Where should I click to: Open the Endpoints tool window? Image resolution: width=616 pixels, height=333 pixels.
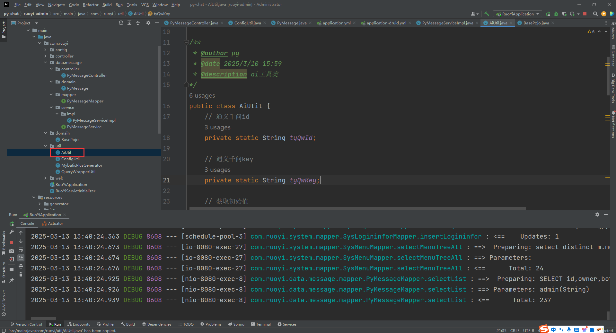click(x=79, y=324)
